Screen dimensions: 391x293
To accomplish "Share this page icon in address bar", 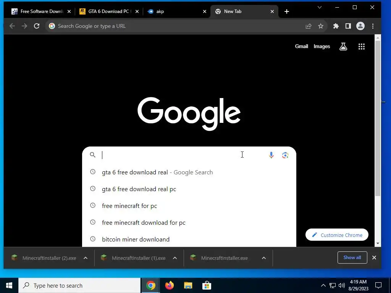I will [309, 26].
